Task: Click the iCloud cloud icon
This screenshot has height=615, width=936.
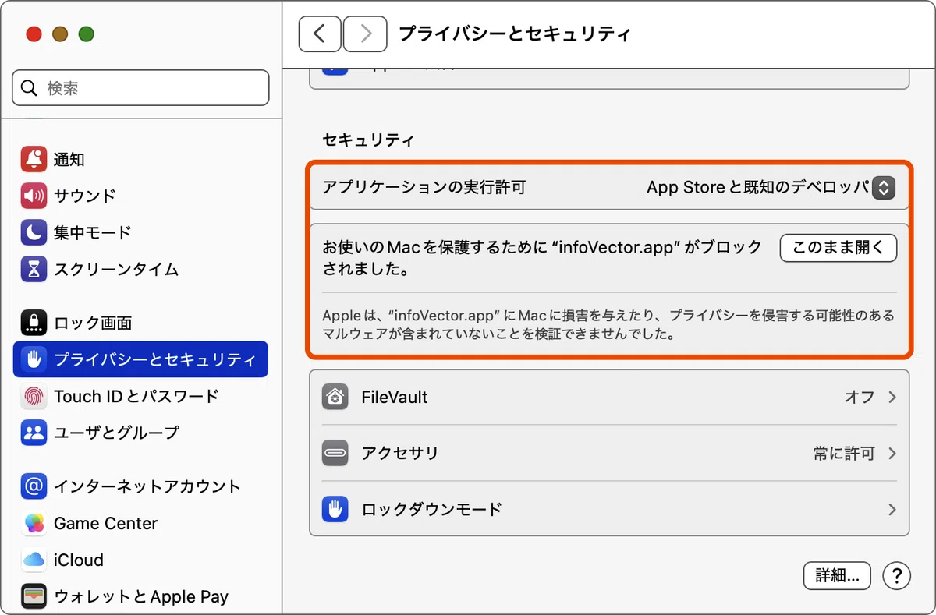Action: pos(34,560)
